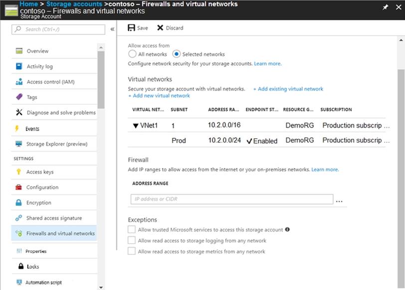Click Add new virtual network link
Viewport: 405px width, 290px height.
[159, 96]
